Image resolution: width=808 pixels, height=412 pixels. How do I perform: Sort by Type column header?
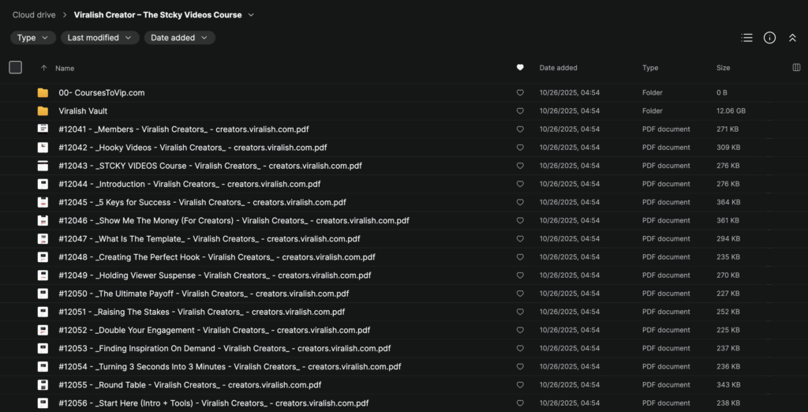[x=650, y=68]
